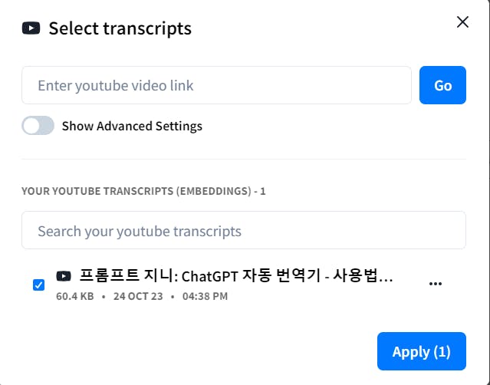The image size is (490, 385).
Task: Click the 24 OCT 23 date label
Action: 138,296
